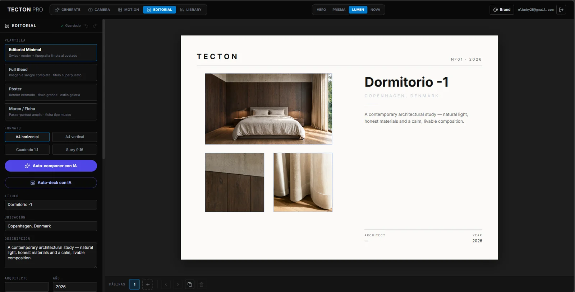The image size is (575, 292).
Task: Edit the Título input field
Action: [x=51, y=204]
